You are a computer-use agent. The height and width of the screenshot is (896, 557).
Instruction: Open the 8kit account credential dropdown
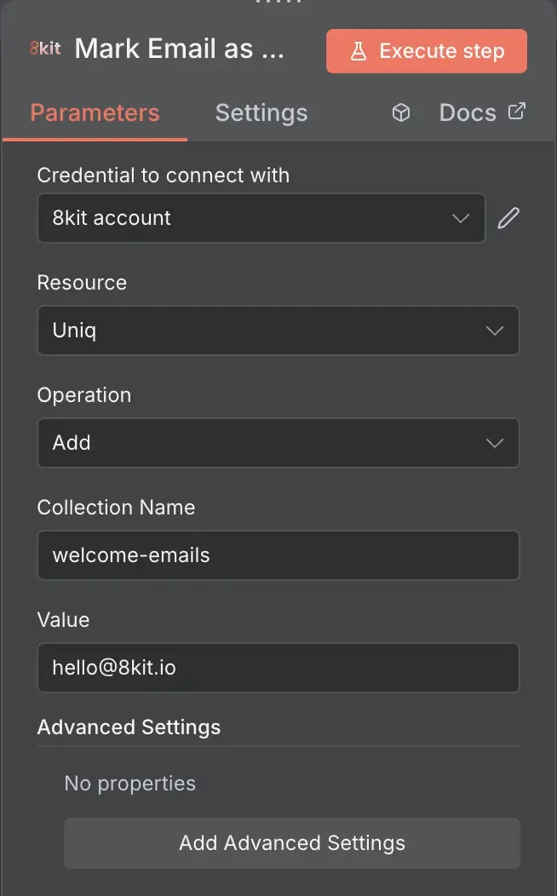click(x=261, y=218)
